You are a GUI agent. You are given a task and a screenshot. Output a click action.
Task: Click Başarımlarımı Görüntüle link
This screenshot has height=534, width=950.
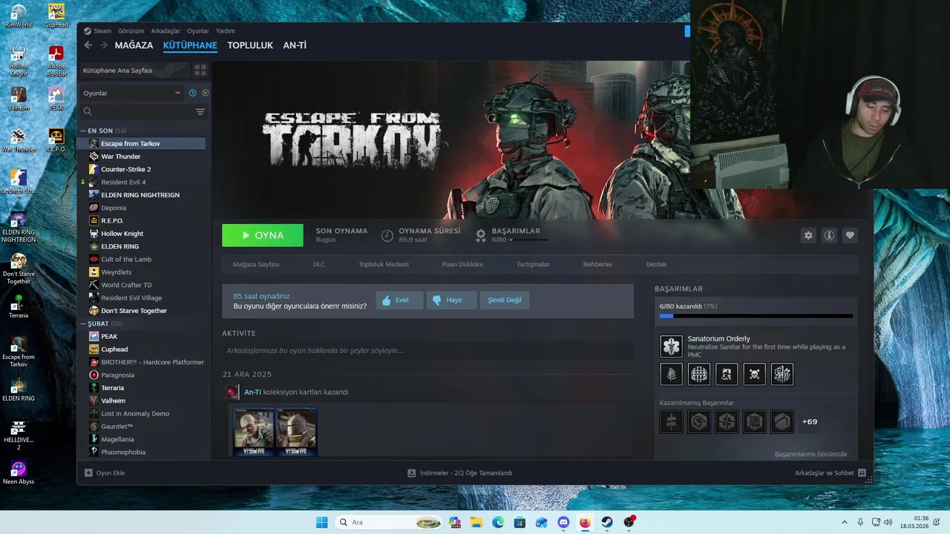click(x=810, y=454)
